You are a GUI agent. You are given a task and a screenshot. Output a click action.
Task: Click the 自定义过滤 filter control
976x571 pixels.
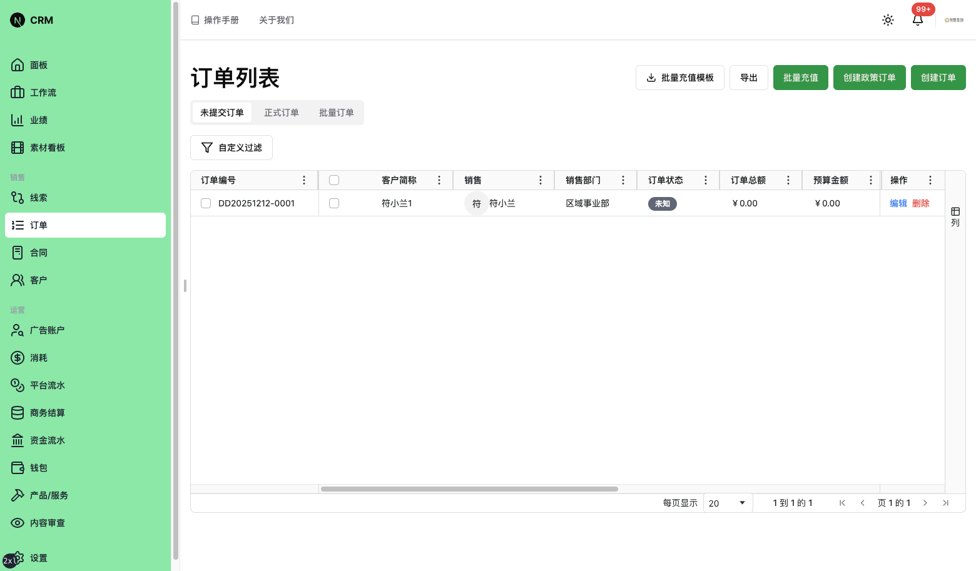tap(231, 147)
